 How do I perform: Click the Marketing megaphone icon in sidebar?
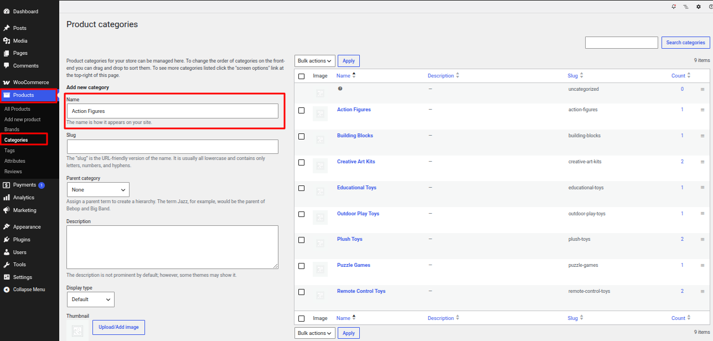click(7, 210)
